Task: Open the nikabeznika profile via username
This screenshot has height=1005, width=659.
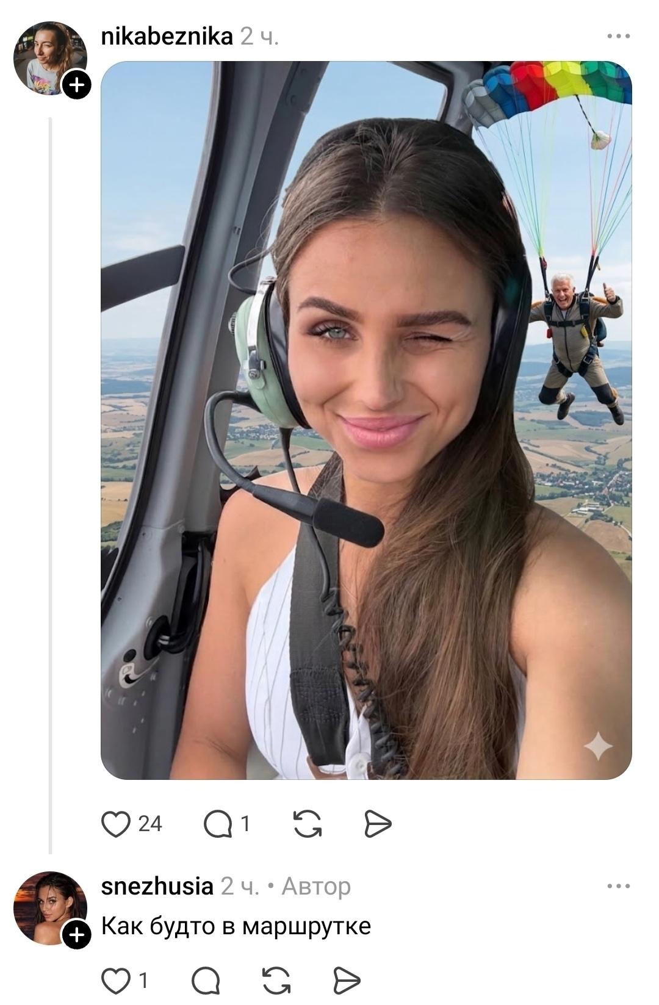Action: click(167, 37)
